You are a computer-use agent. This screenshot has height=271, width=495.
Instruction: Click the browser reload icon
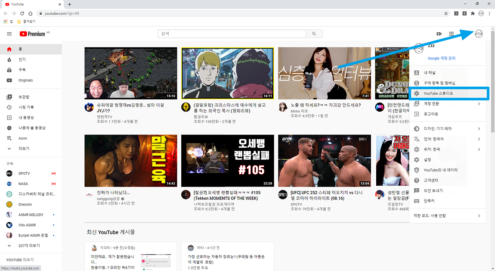click(22, 13)
